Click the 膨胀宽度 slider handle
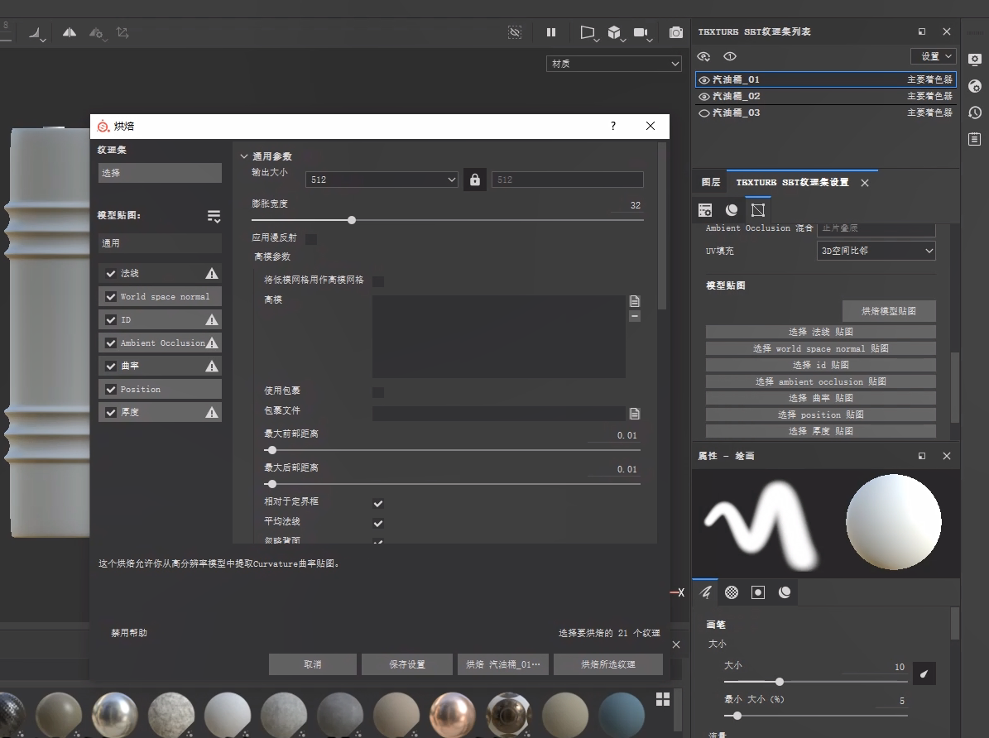Viewport: 989px width, 738px height. pos(352,220)
